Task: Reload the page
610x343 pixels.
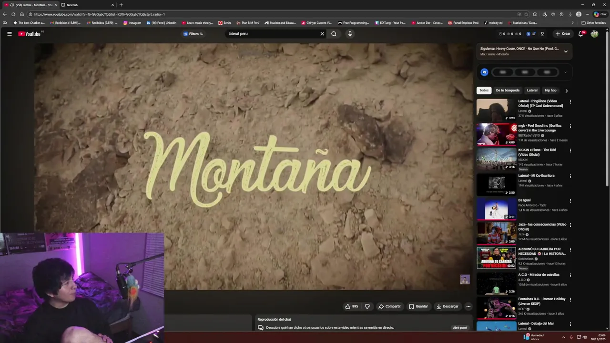Action: [13, 14]
